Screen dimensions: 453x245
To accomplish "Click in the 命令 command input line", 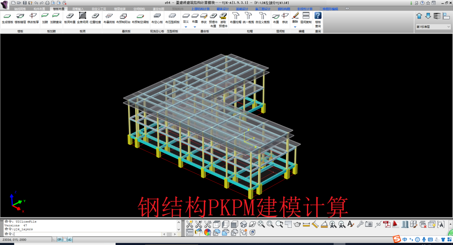I will tap(87, 234).
